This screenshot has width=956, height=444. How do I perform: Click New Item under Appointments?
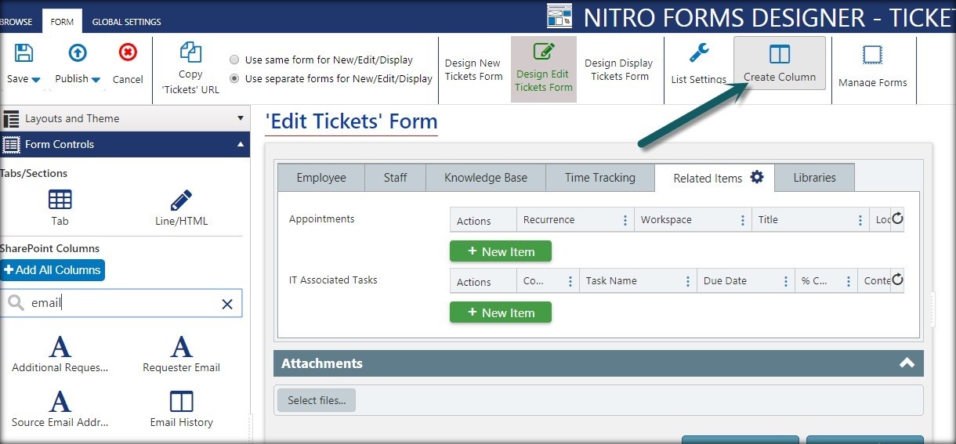501,251
